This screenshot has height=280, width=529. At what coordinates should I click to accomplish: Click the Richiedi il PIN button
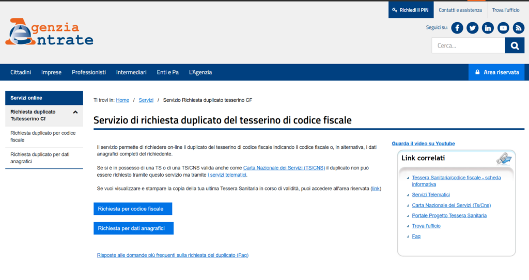point(411,10)
